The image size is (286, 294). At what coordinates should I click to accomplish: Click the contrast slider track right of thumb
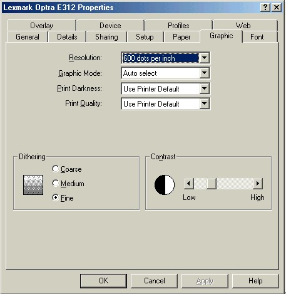[235, 184]
